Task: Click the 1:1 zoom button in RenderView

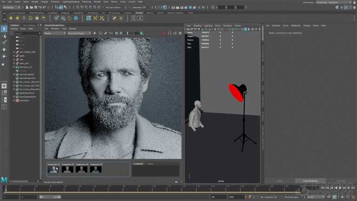Action: coord(111,33)
